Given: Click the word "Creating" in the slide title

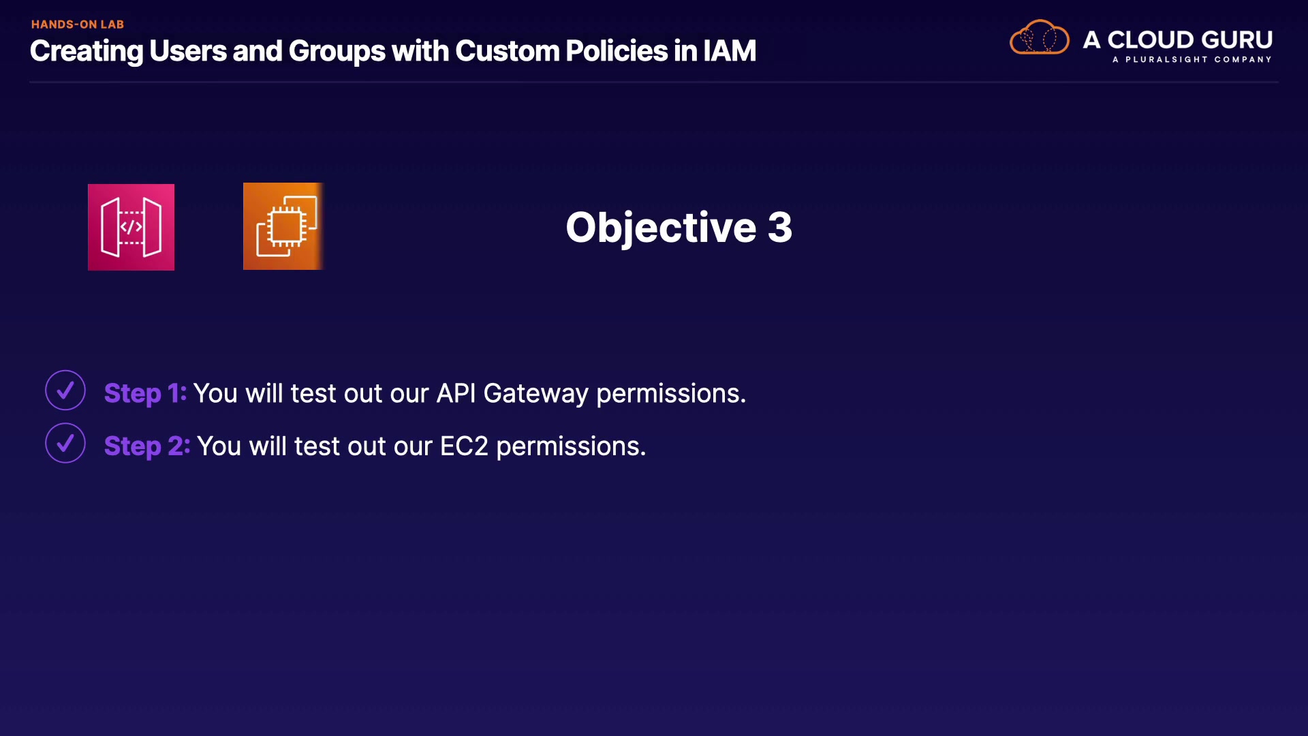Looking at the screenshot, I should tap(87, 51).
